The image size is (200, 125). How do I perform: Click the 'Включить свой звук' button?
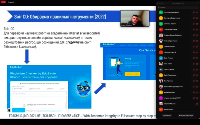[186, 116]
